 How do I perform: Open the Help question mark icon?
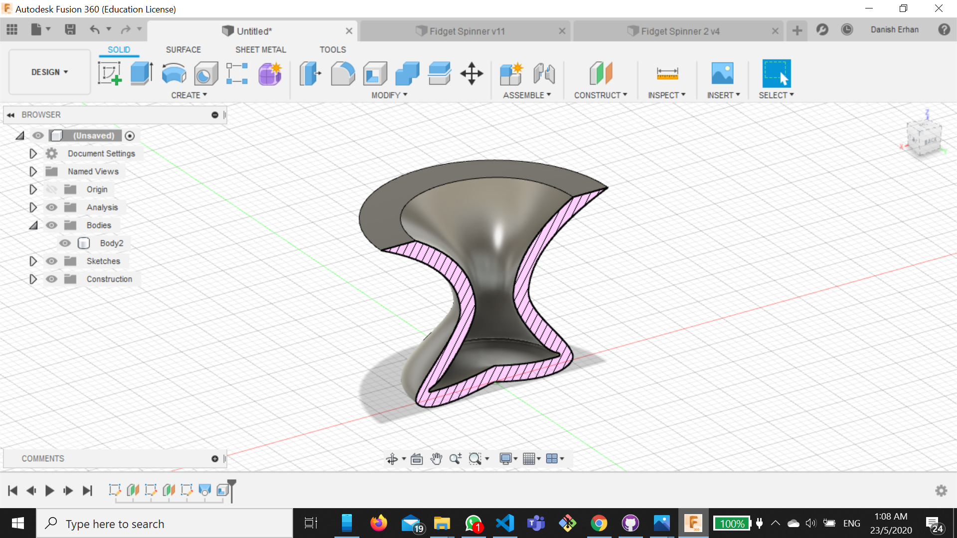pyautogui.click(x=944, y=29)
